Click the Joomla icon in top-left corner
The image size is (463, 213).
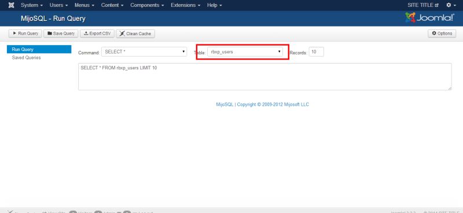pos(11,5)
